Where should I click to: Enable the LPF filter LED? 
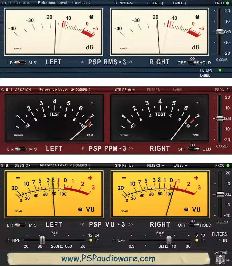pyautogui.click(x=114, y=240)
